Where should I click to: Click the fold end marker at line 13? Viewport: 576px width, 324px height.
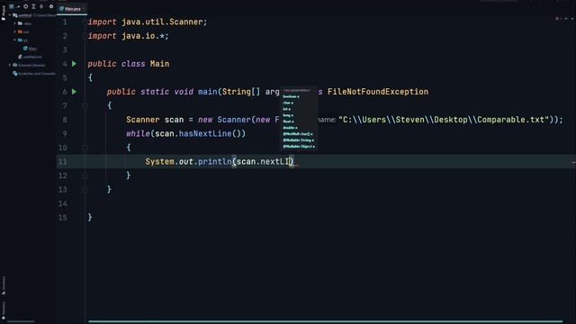[x=85, y=190]
